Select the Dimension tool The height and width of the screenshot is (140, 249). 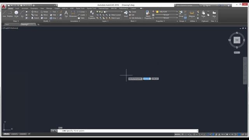coord(73,14)
